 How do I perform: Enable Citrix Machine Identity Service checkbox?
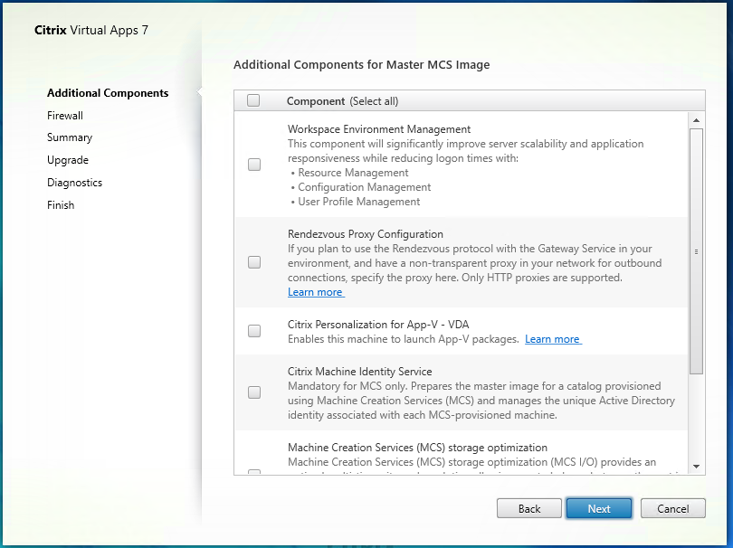coord(254,392)
